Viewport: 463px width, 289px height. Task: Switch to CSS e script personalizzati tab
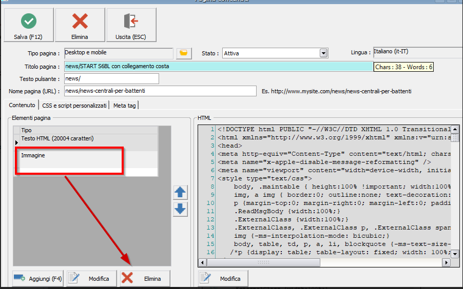(x=74, y=106)
